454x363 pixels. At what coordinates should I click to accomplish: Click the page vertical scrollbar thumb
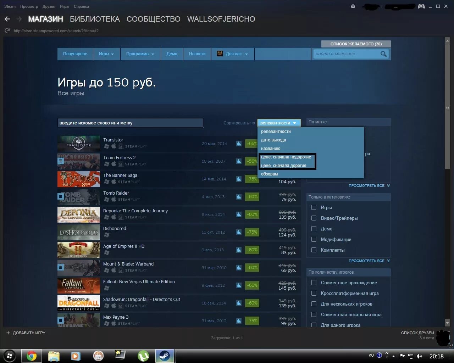[x=447, y=107]
